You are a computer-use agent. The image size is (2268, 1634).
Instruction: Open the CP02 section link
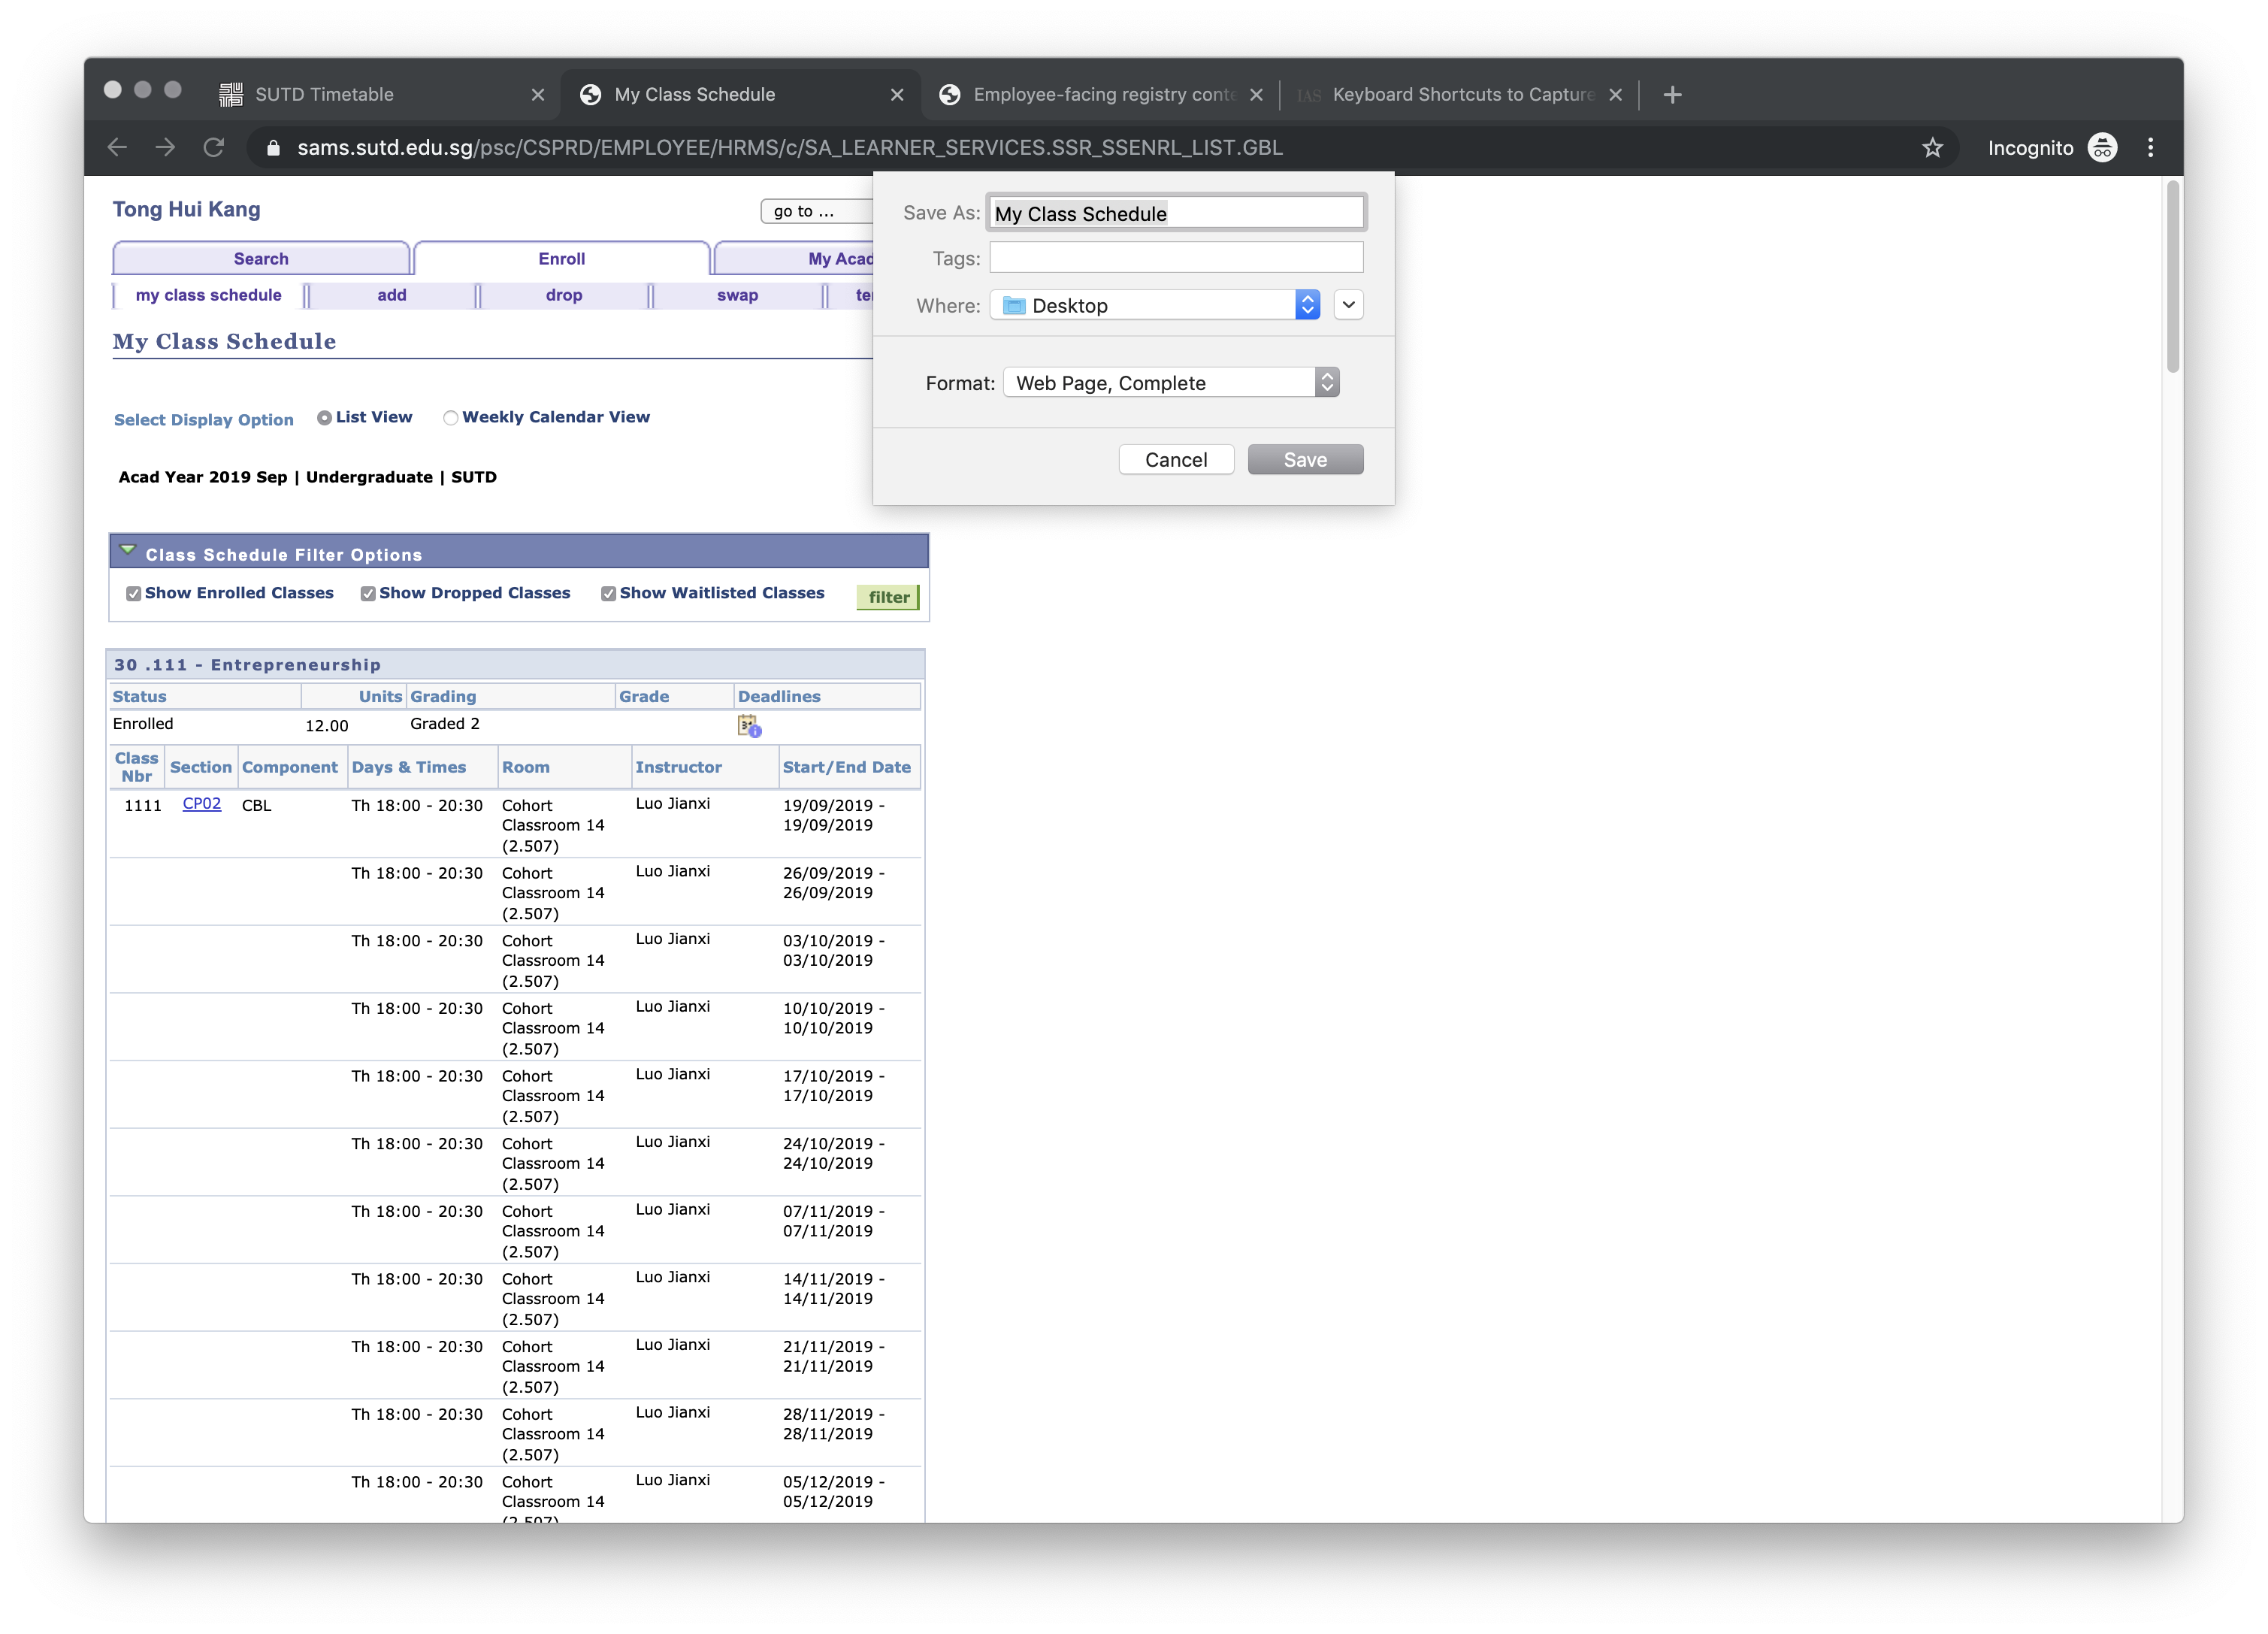coord(201,804)
